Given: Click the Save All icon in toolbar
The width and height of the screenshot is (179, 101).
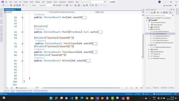Looking at the screenshot, I should click(20, 5).
